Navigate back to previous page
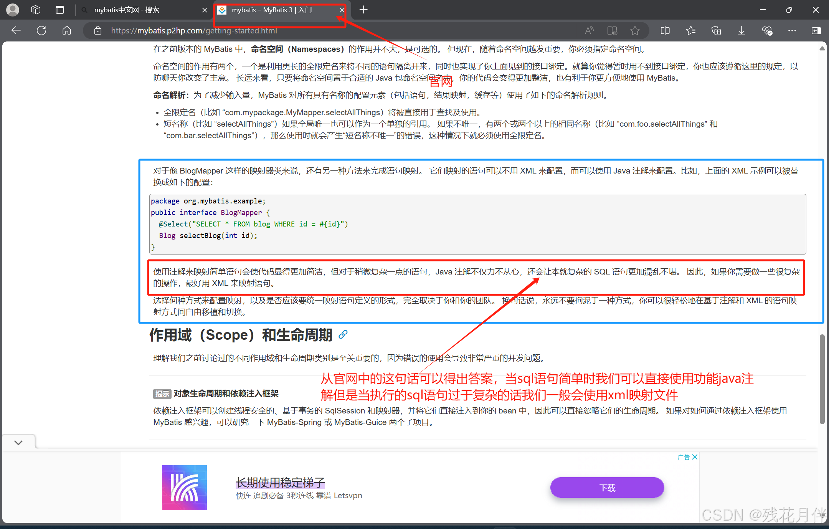 point(15,30)
